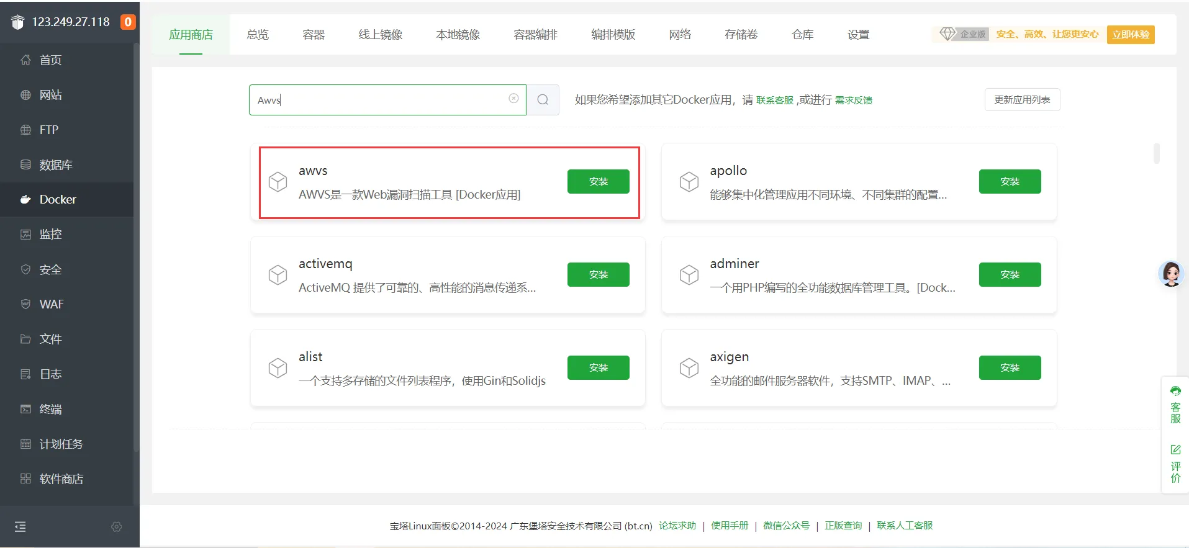
Task: Switch to the 仓库 tab
Action: click(803, 35)
